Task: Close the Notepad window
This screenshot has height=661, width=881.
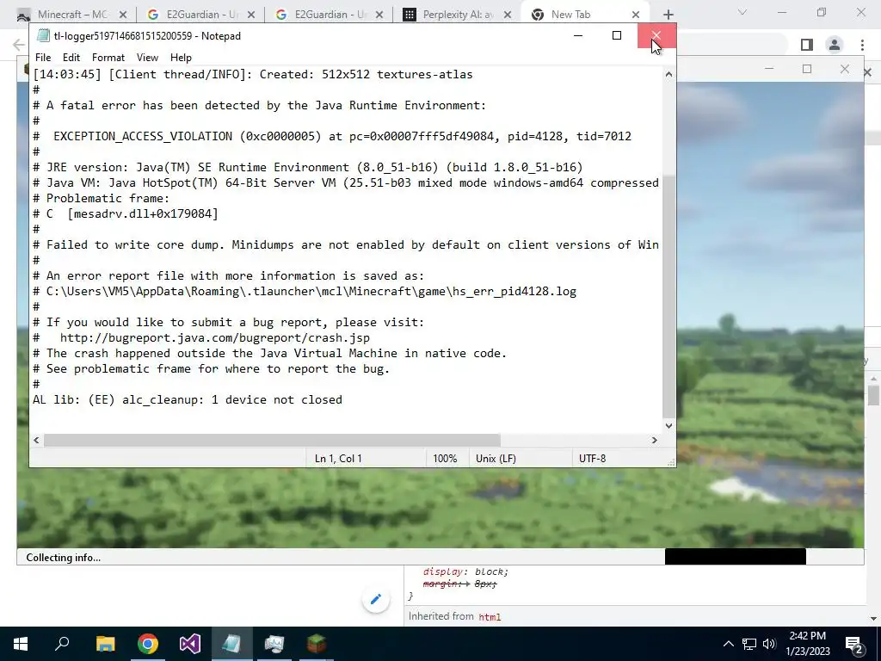Action: click(656, 35)
